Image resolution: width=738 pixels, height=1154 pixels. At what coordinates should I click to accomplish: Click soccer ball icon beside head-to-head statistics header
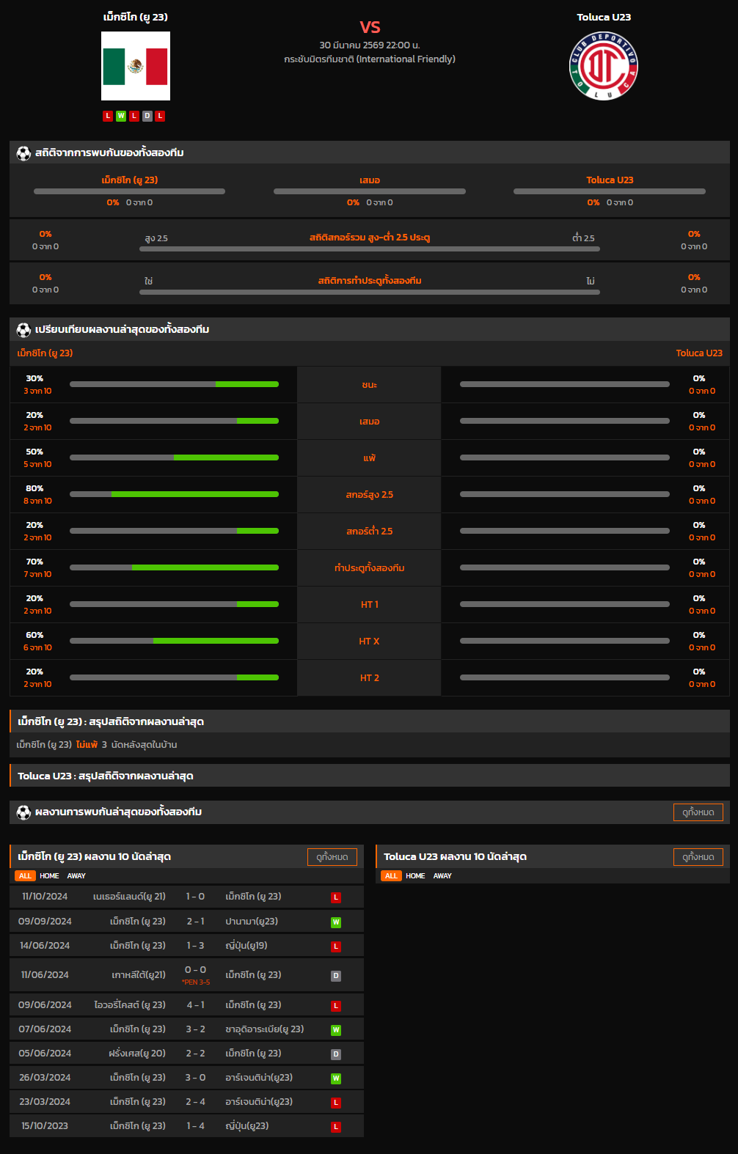point(23,153)
